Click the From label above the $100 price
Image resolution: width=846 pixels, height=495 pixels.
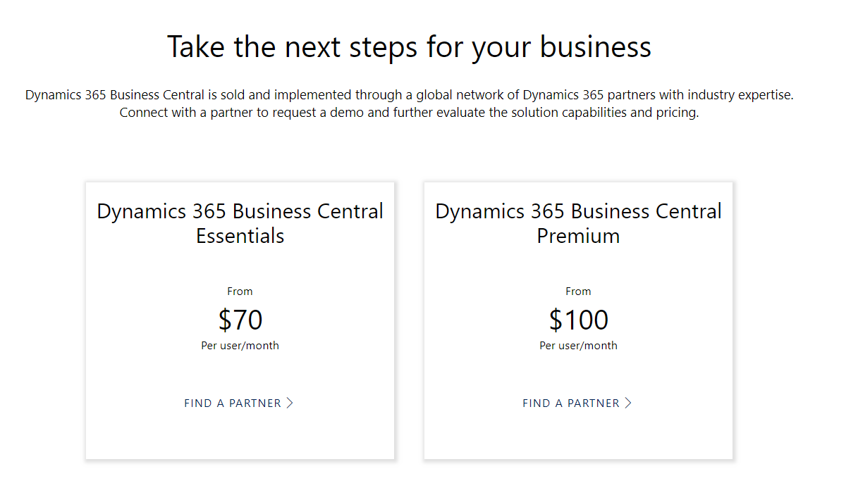578,292
